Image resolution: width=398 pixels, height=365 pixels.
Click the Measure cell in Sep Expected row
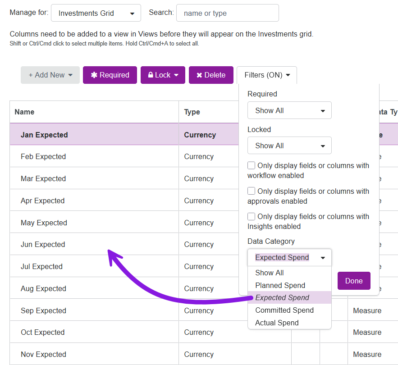[x=373, y=310]
